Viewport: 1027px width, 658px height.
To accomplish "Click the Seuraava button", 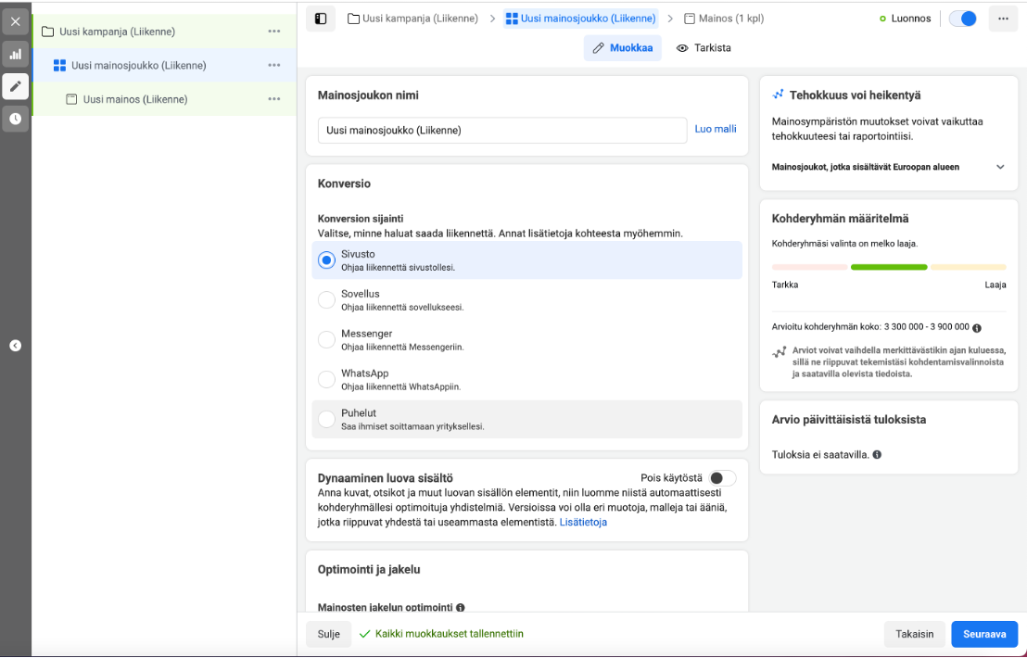I will (983, 634).
